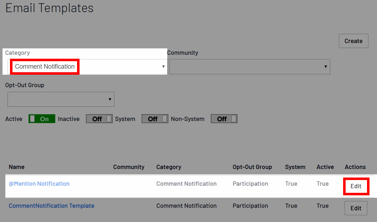Select Participation cell in CommentNotification Template row
The image size is (377, 222).
point(250,206)
